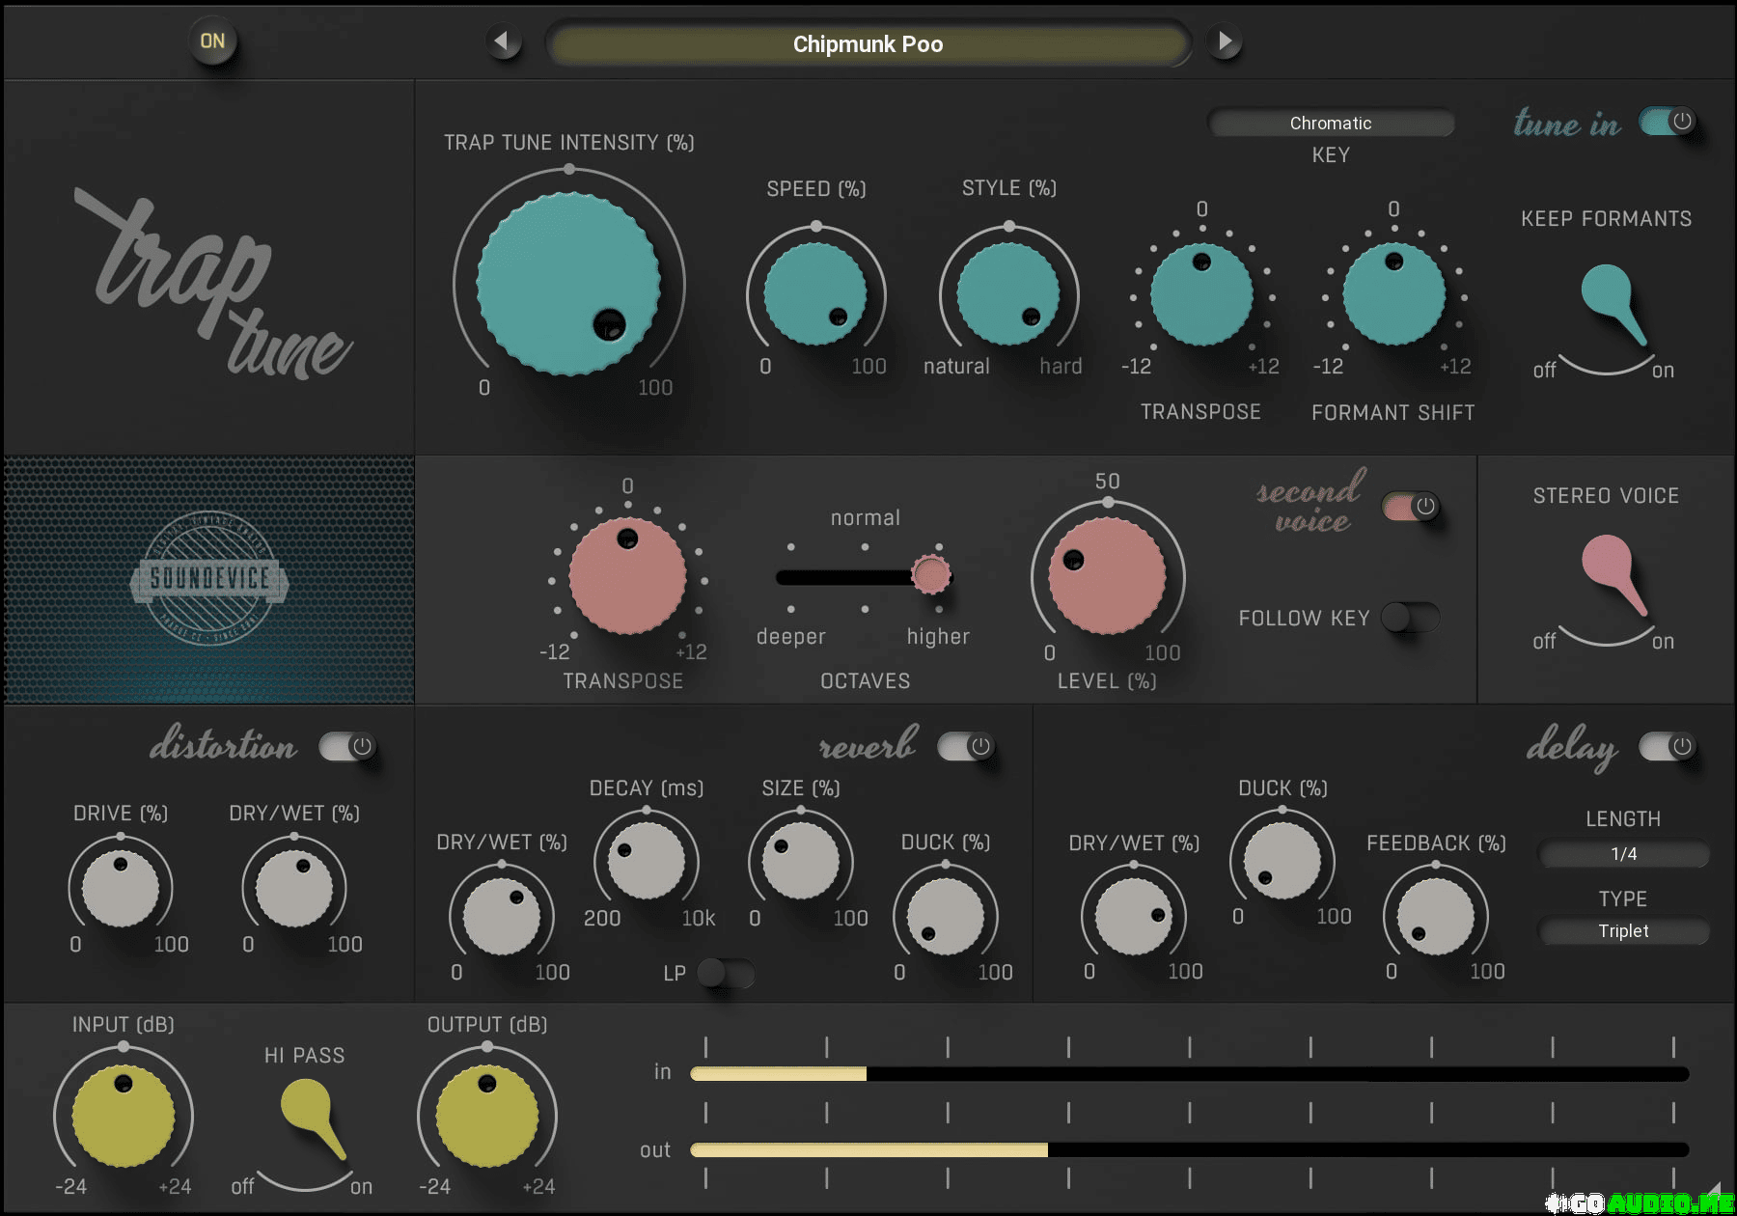The image size is (1737, 1216).
Task: Toggle the tune in power switch
Action: (x=1668, y=123)
